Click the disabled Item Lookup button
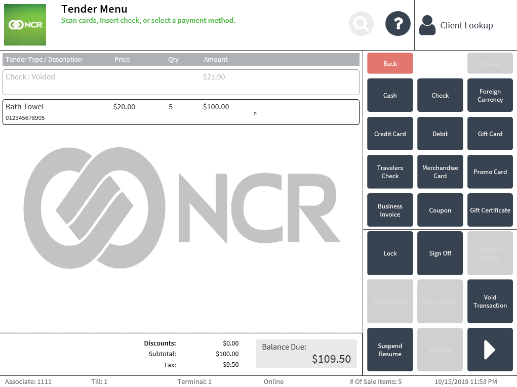Screen dimensions: 517x387 (390, 302)
